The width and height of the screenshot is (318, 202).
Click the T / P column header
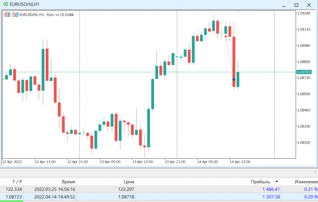(17, 182)
